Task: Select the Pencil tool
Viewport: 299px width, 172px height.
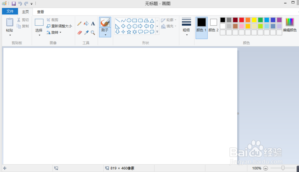Action: 80,24
